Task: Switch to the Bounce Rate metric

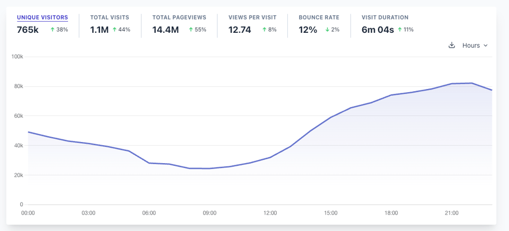Action: (x=319, y=17)
